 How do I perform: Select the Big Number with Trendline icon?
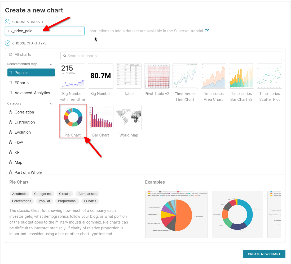(x=73, y=76)
